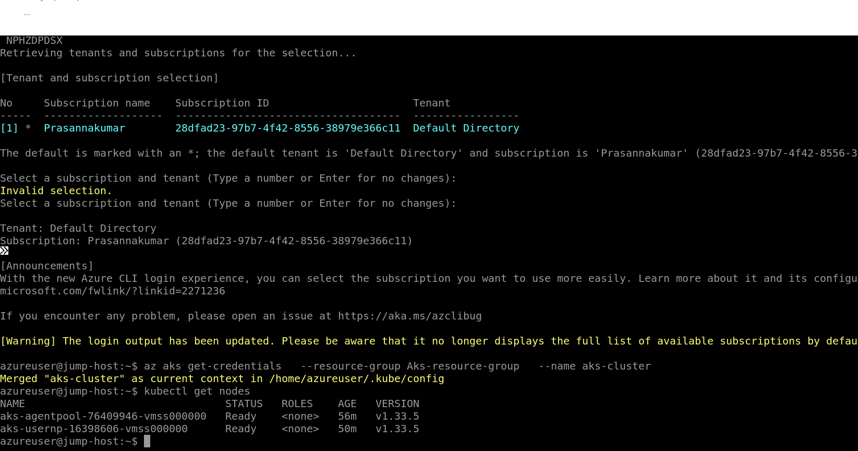Screen dimensions: 858x451
Task: Click the Default Directory tenant cell
Action: click(x=466, y=128)
